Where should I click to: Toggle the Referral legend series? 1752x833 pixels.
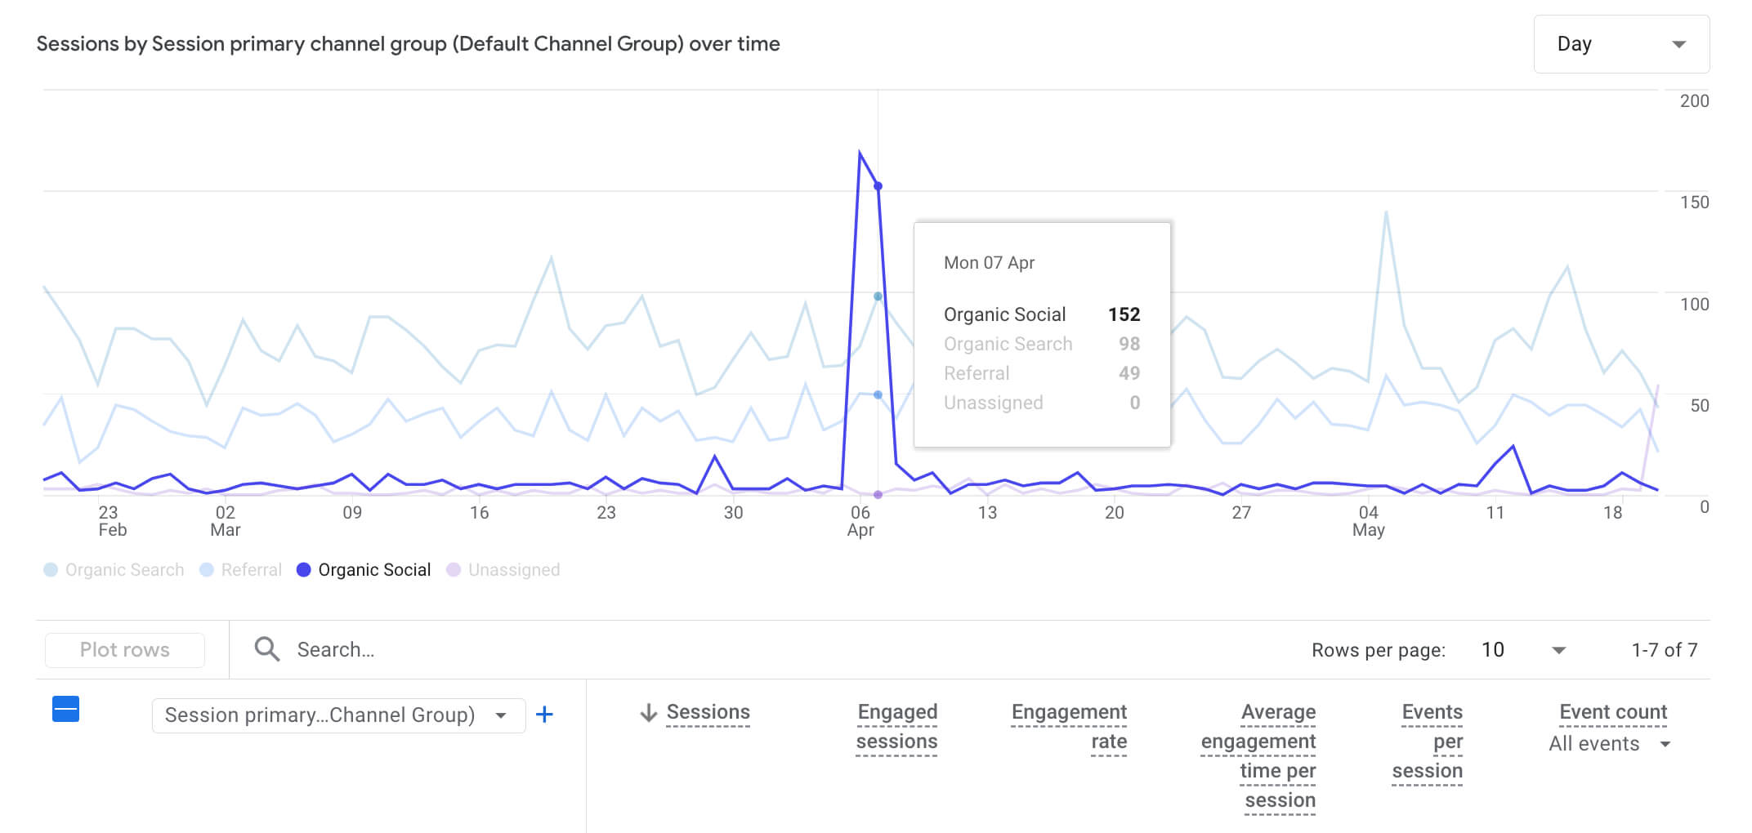pos(242,570)
